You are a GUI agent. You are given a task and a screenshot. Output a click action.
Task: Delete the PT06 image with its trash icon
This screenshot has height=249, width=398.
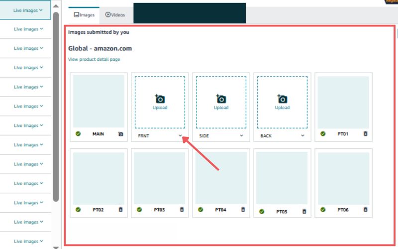pos(366,209)
